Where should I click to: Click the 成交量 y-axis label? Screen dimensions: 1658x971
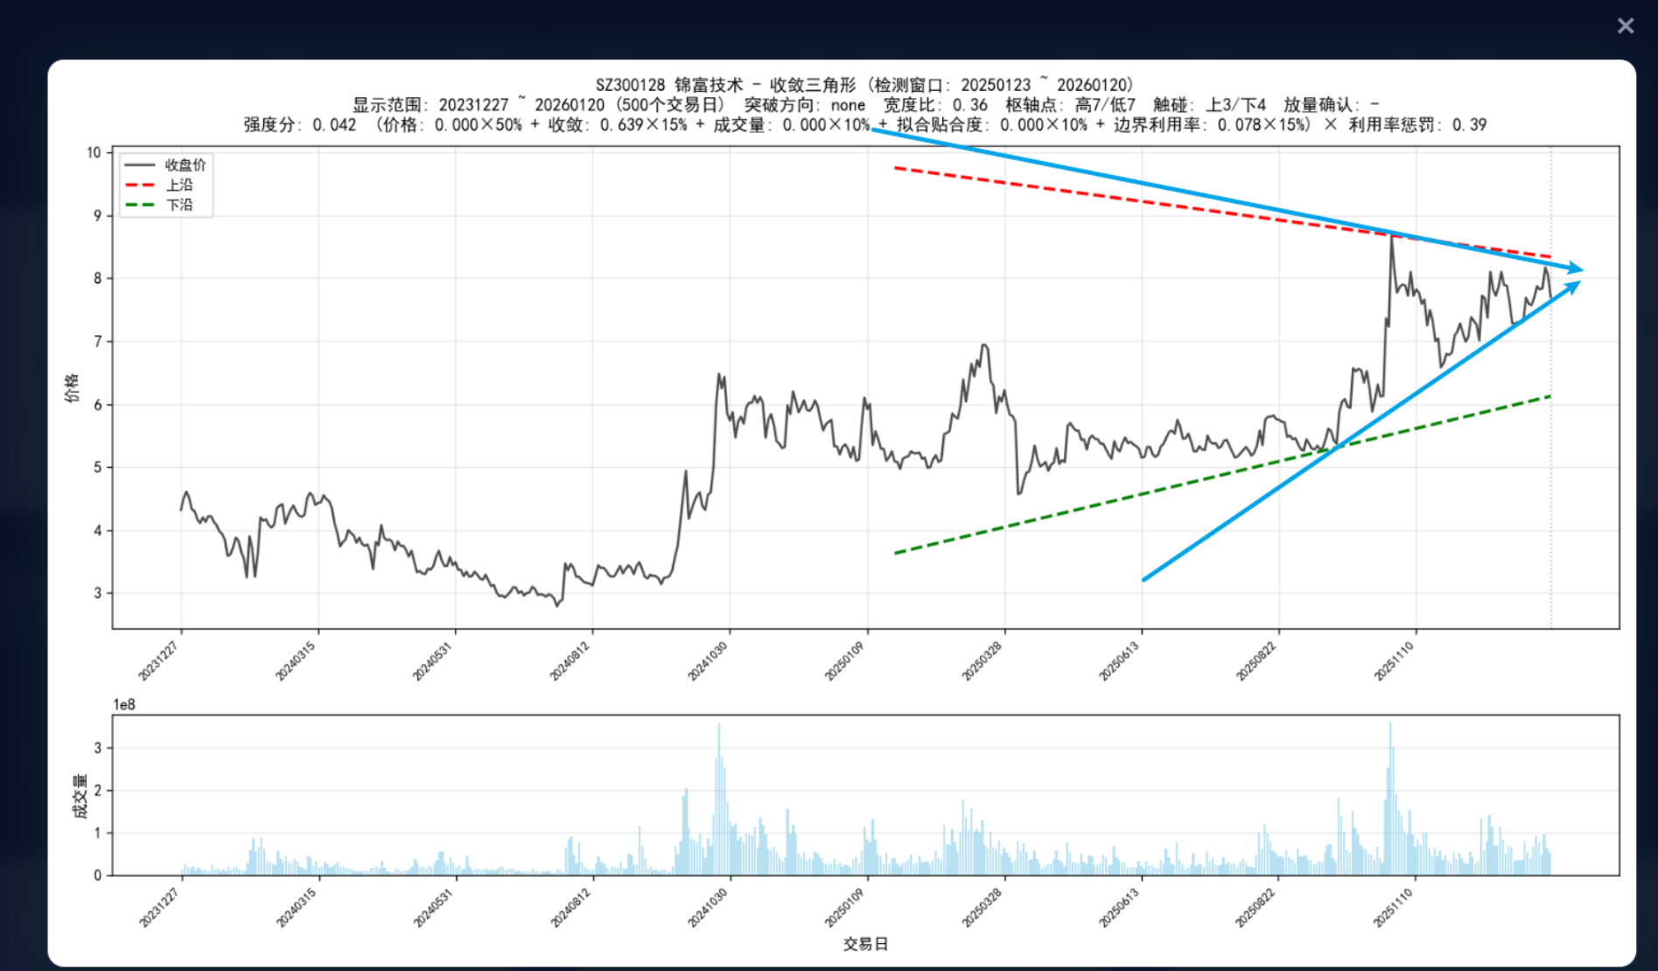80,795
